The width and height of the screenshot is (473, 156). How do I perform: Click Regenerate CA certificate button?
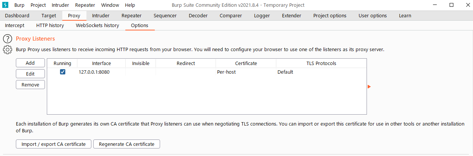(x=127, y=144)
